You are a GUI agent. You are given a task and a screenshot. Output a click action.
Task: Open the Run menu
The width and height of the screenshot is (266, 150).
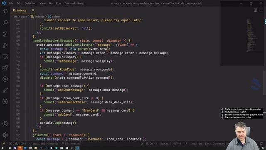[x=58, y=3]
